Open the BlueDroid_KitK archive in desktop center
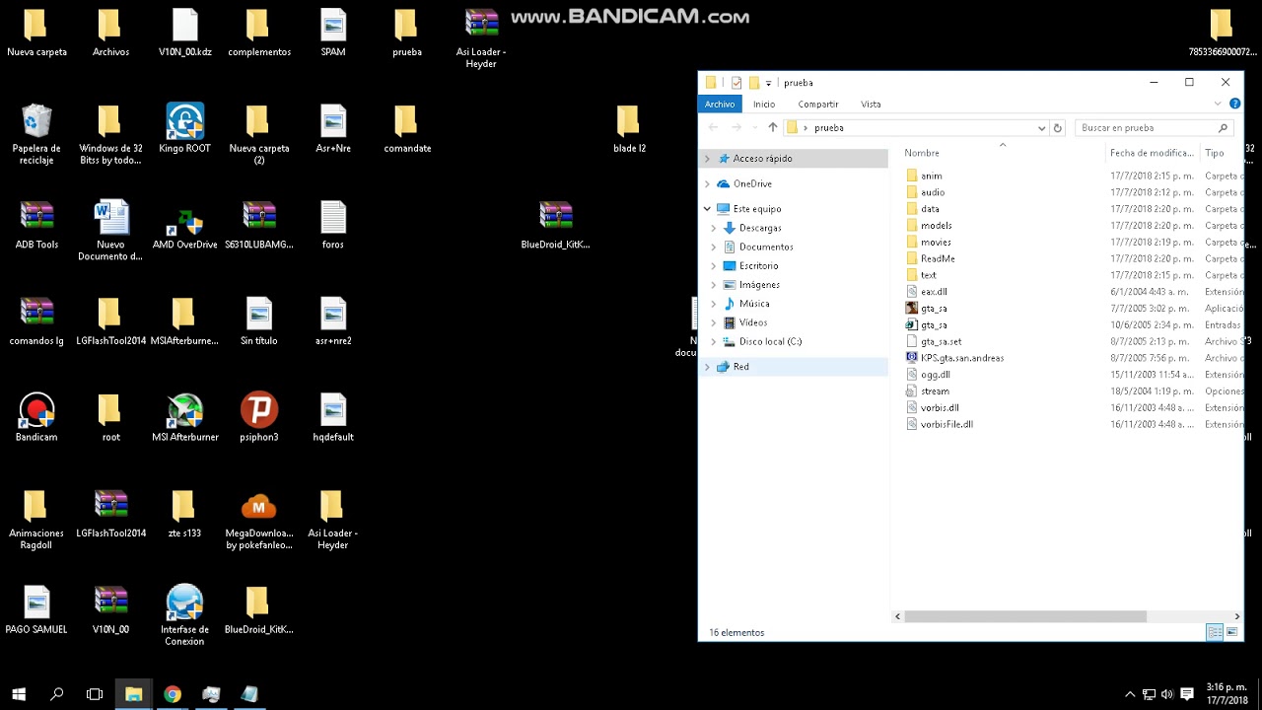Image resolution: width=1262 pixels, height=710 pixels. (555, 226)
